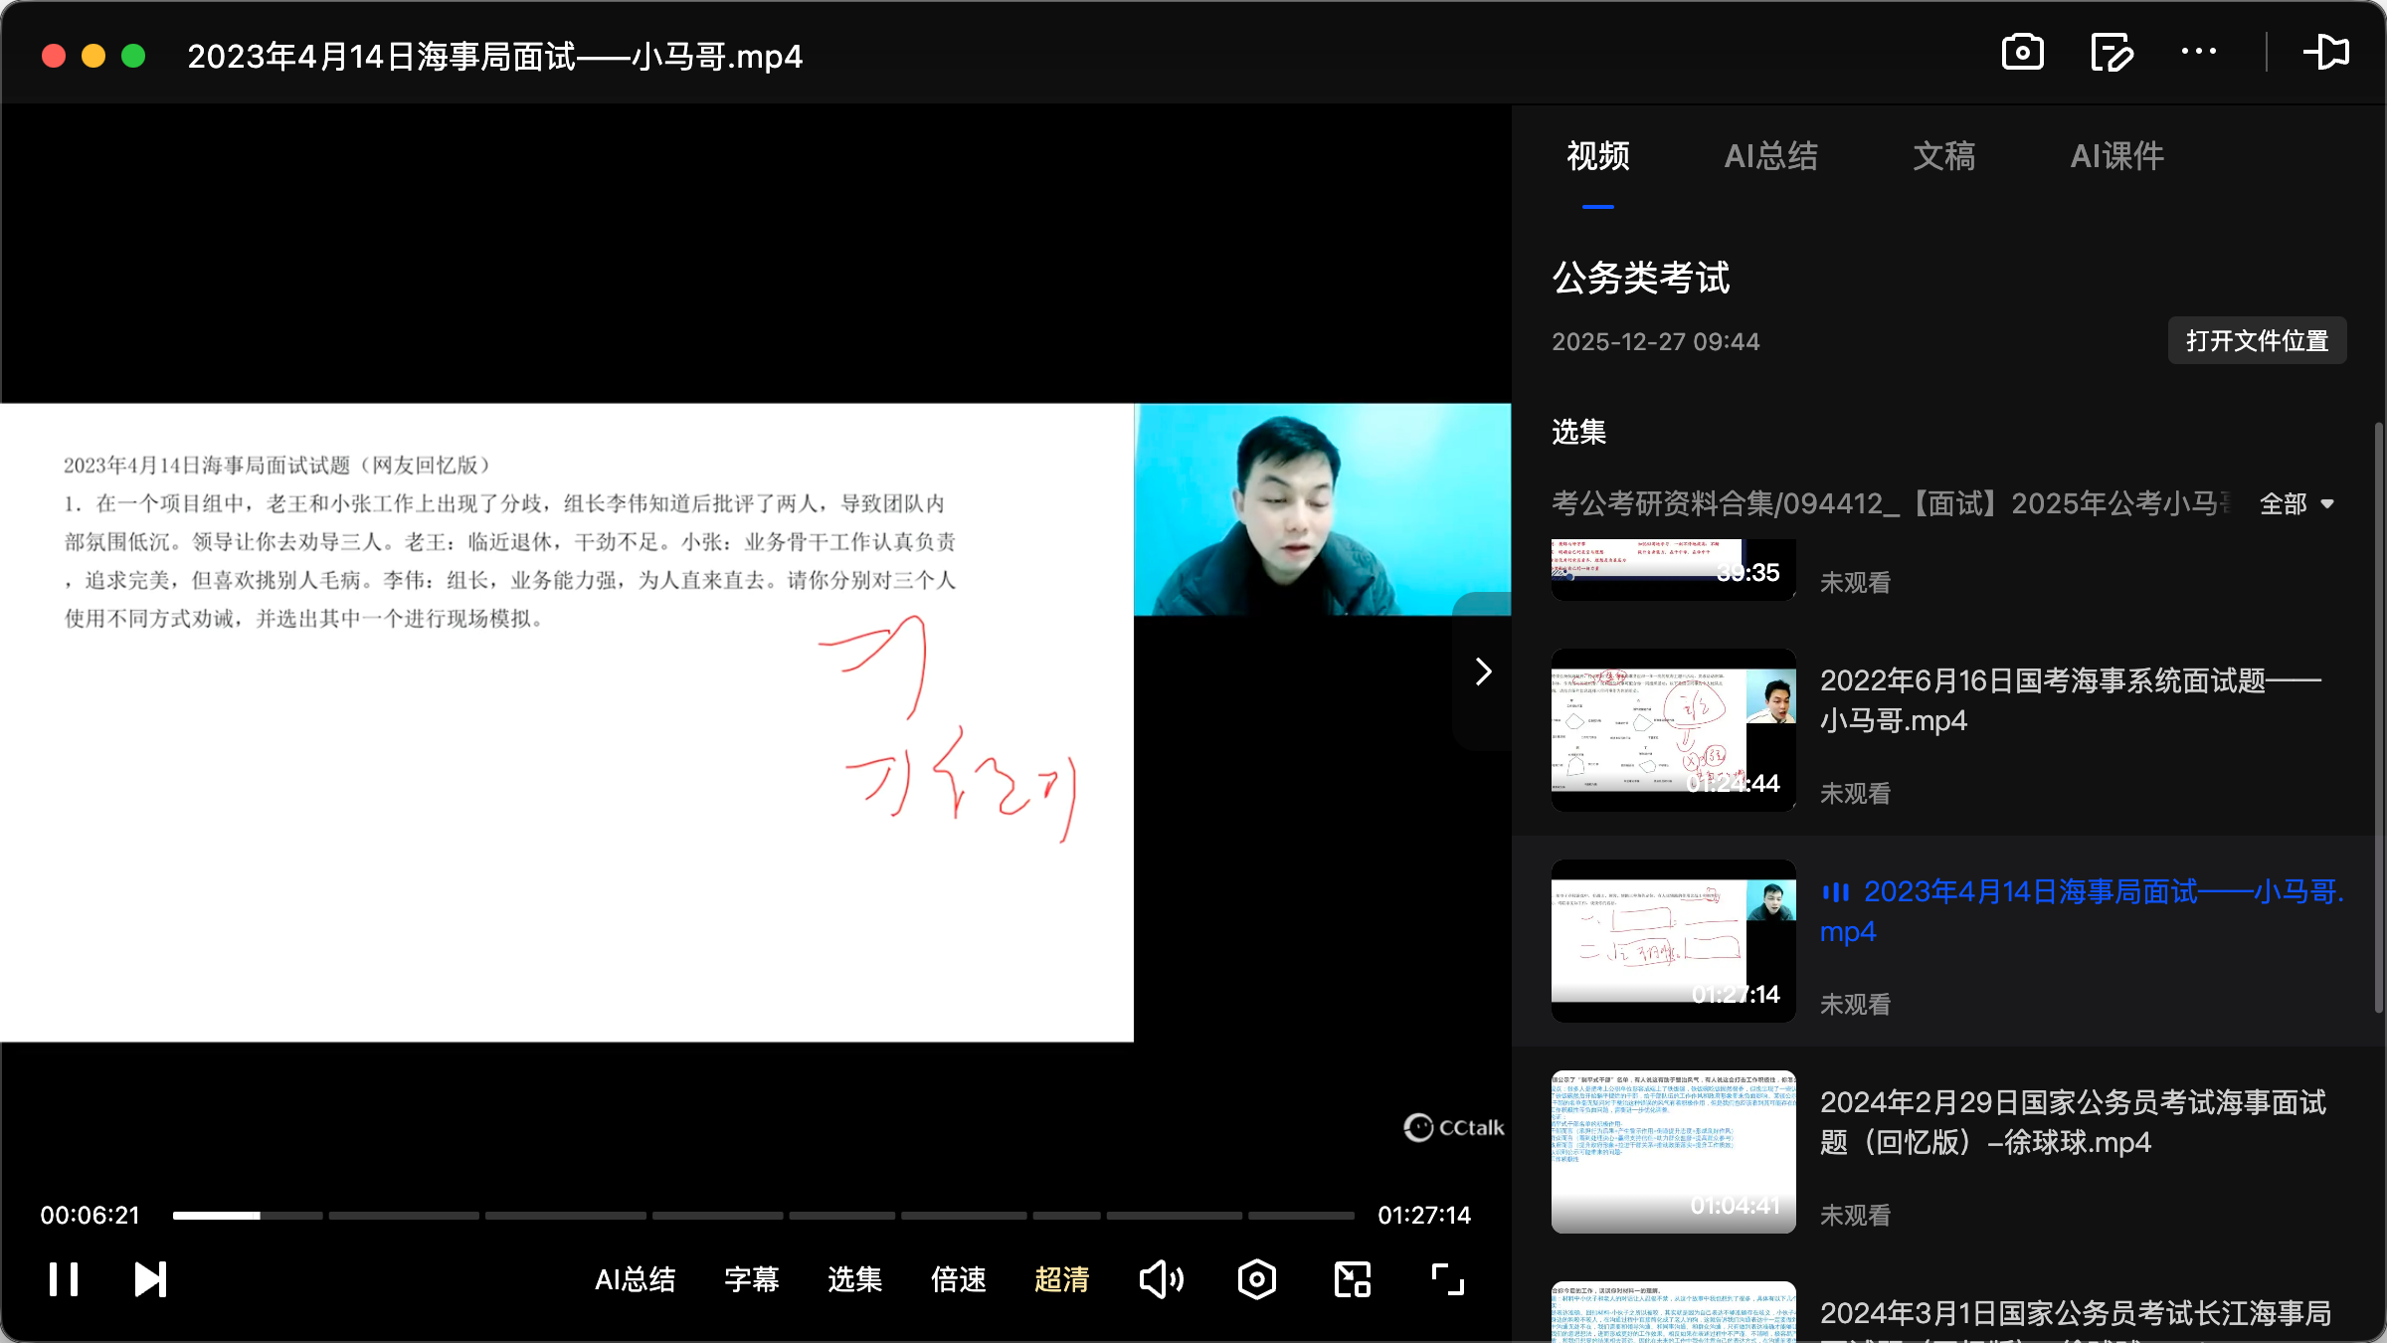
Task: Click the pin-to-window icon top right
Action: tap(2327, 52)
